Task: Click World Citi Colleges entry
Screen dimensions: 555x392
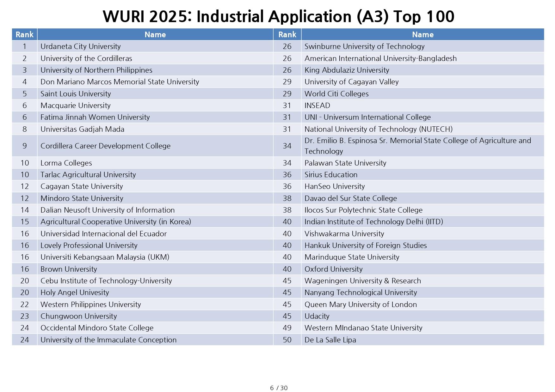Action: 336,94
